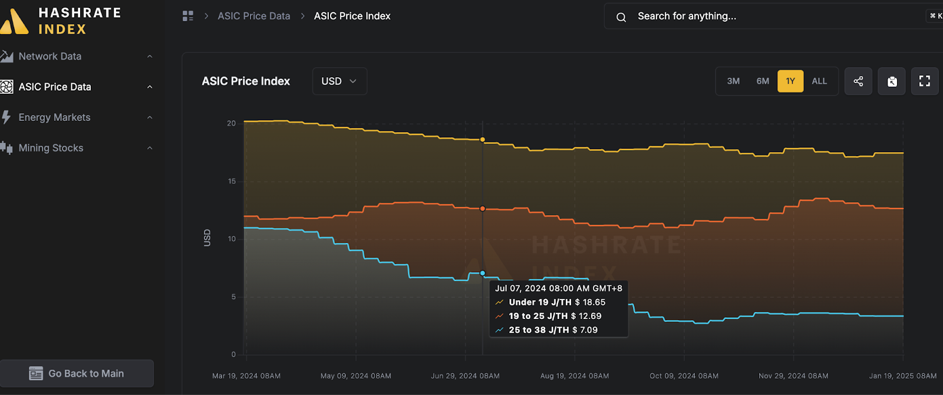Click the Mar 19, 2024 08AM axis label
This screenshot has width=943, height=395.
coord(246,376)
